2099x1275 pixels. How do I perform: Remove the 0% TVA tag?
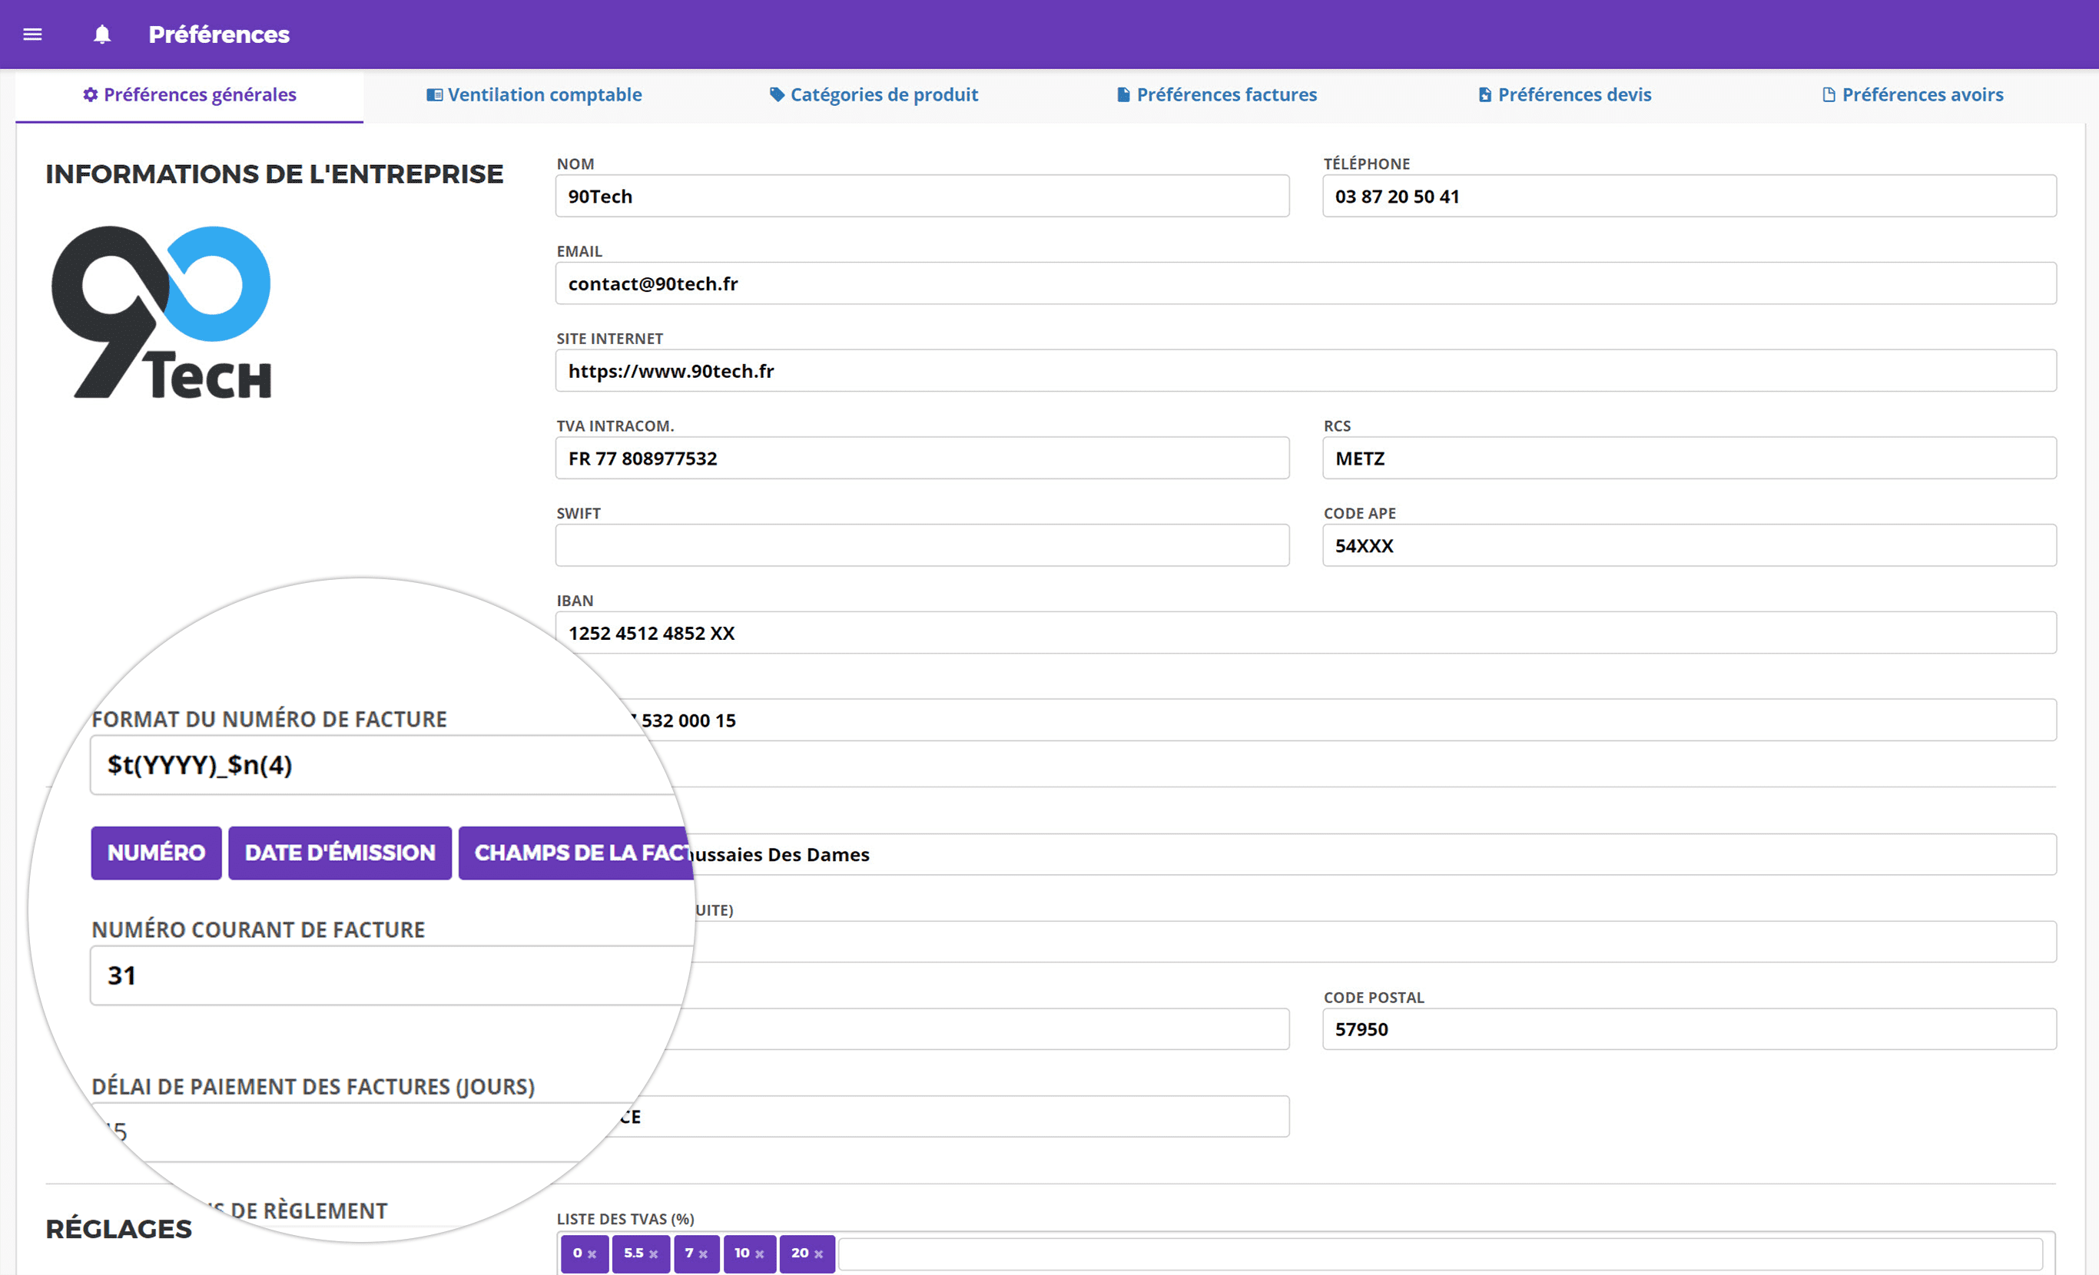pos(594,1250)
